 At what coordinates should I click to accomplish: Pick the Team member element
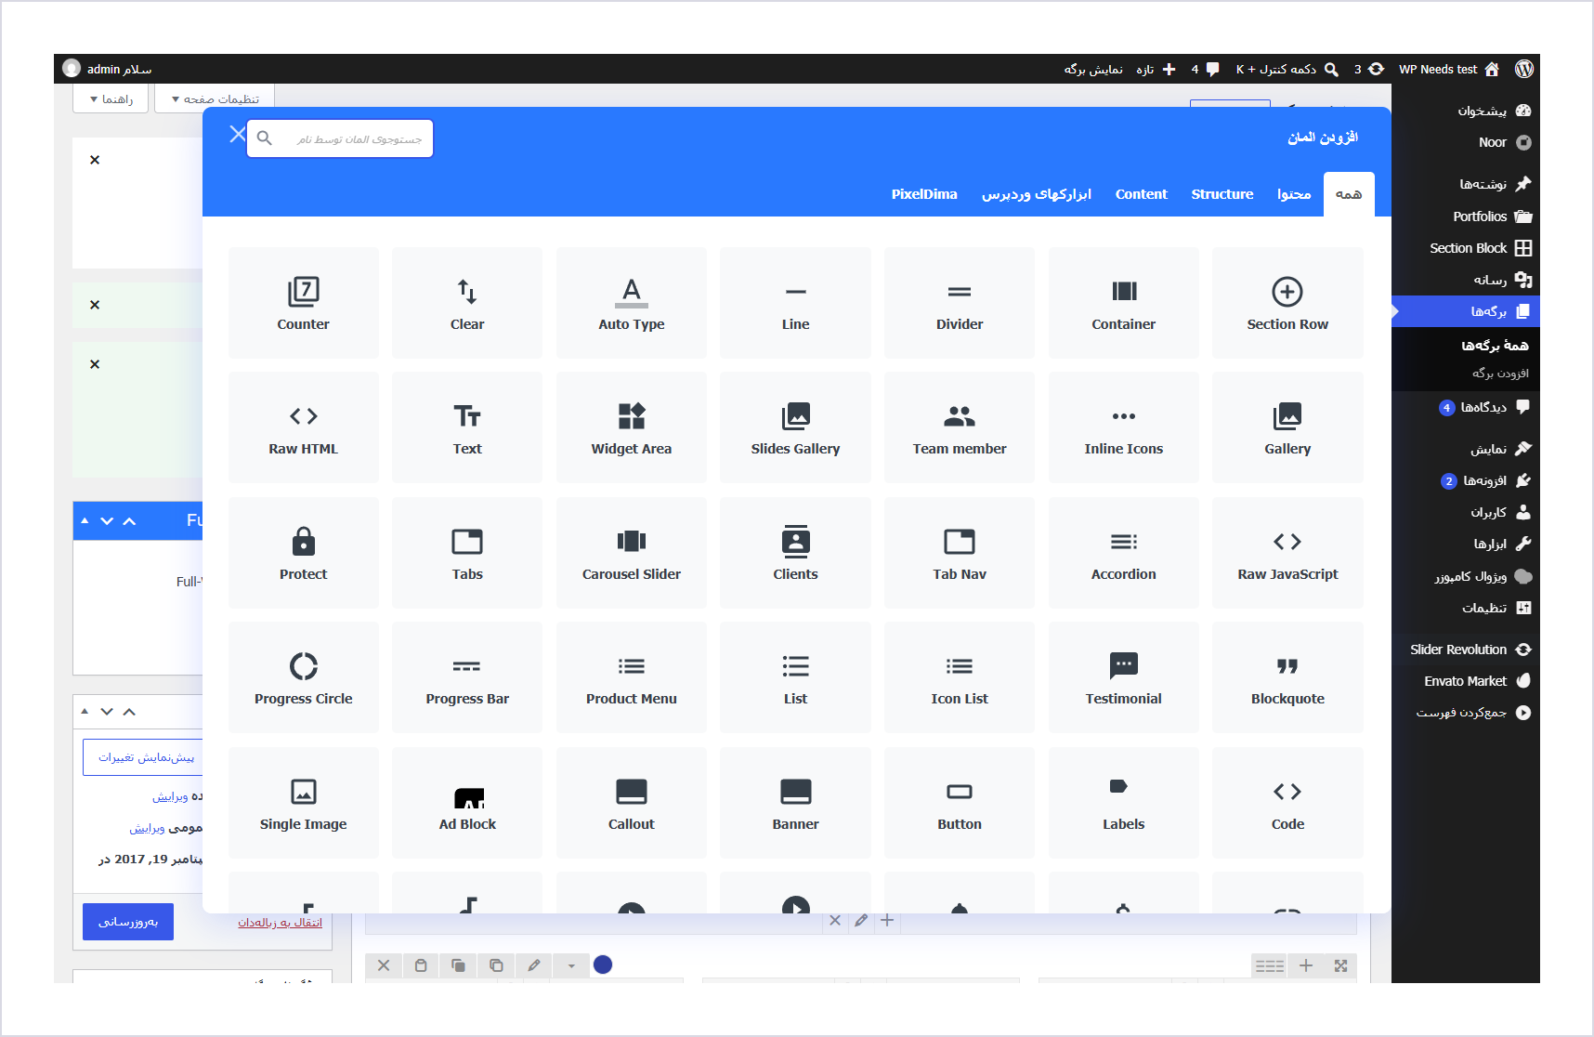(x=960, y=427)
